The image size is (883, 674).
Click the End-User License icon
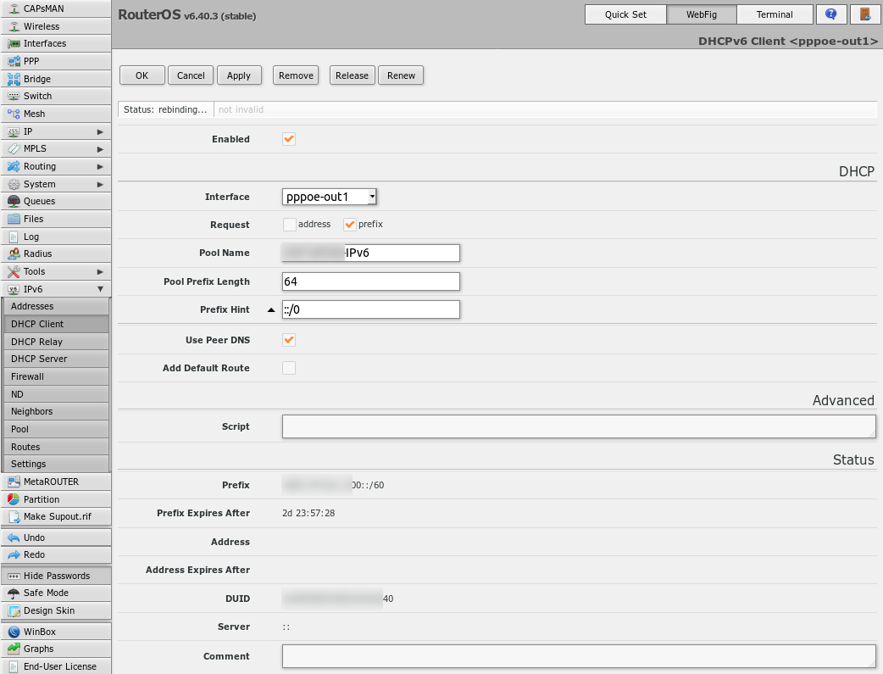[14, 666]
